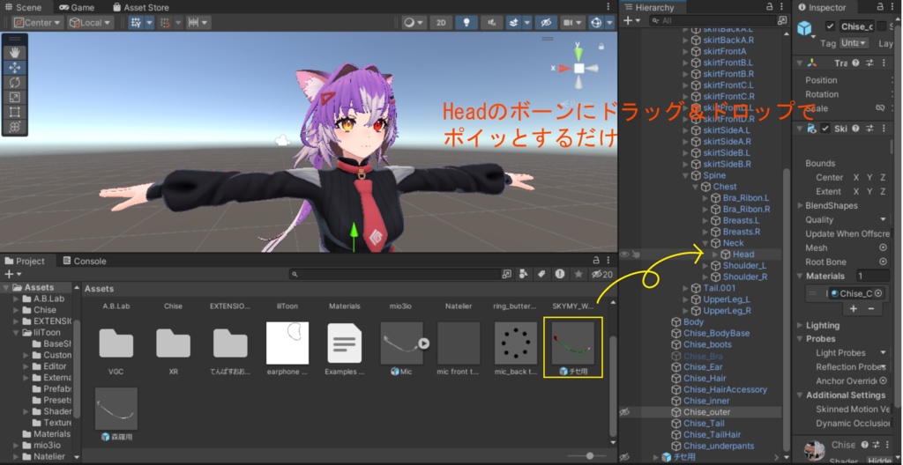903x465 pixels.
Task: Open the Center pivot dropdown
Action: [x=38, y=22]
